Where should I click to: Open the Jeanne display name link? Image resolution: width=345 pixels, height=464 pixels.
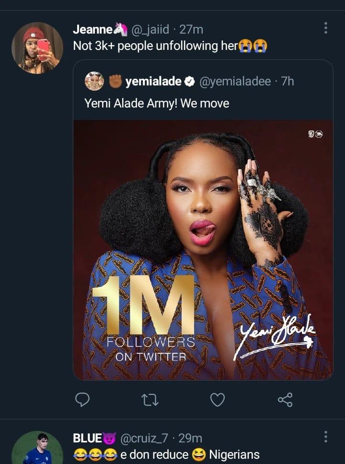(92, 30)
